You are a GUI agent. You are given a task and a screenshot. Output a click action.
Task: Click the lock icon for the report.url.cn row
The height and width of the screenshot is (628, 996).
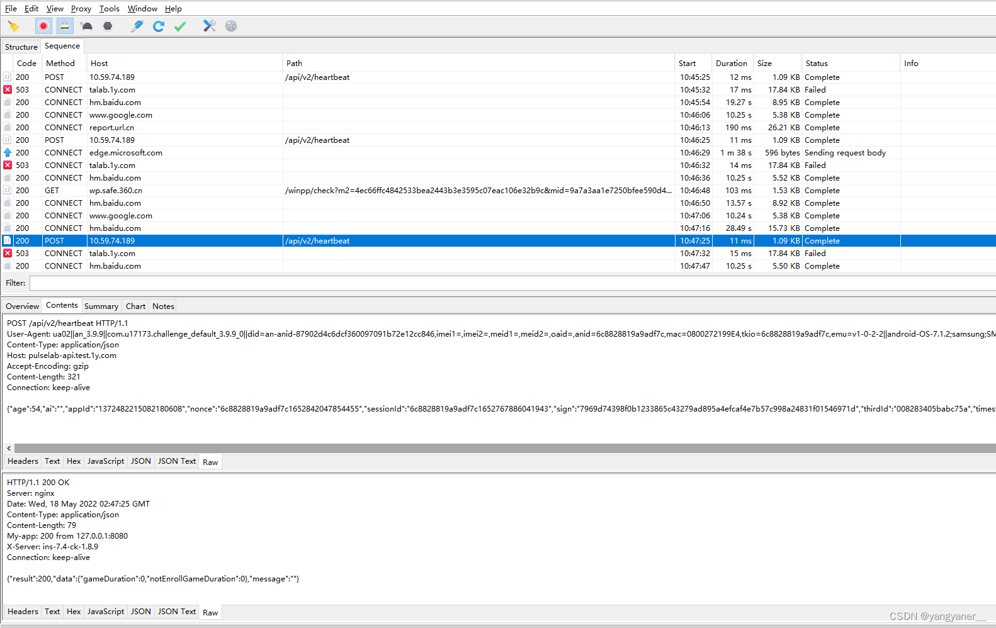(x=8, y=127)
